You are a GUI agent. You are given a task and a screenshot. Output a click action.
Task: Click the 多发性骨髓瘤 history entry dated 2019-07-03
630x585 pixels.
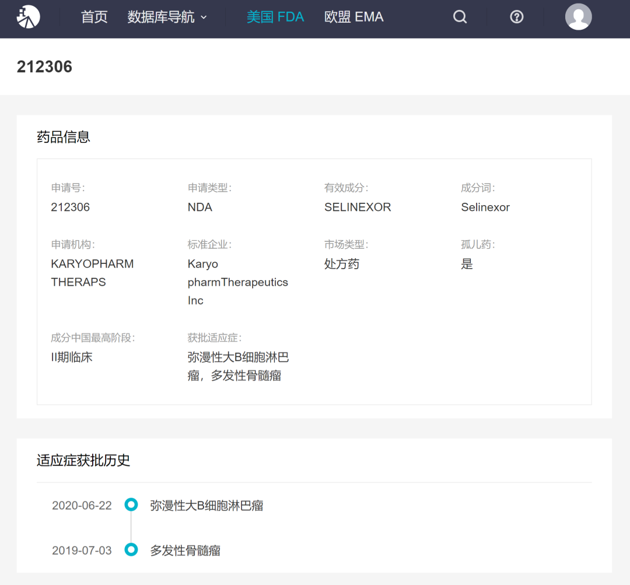tap(185, 550)
